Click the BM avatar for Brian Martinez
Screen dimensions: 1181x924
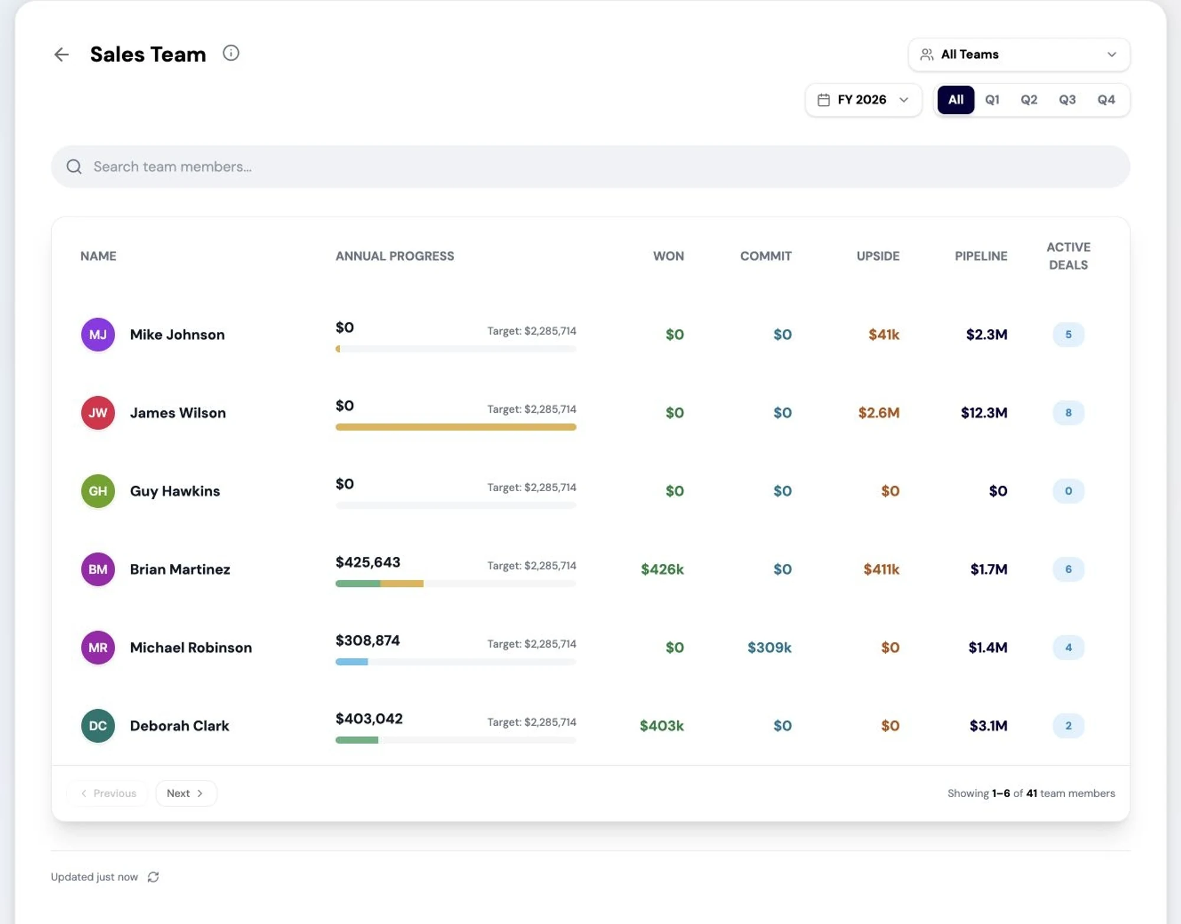click(98, 569)
